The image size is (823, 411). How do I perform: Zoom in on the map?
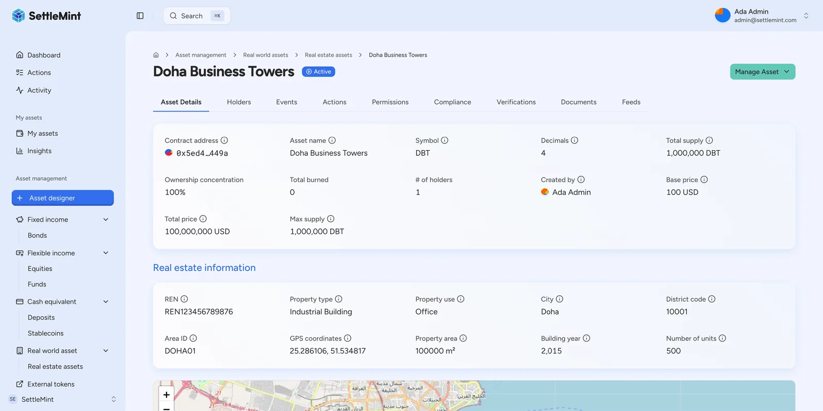point(166,395)
